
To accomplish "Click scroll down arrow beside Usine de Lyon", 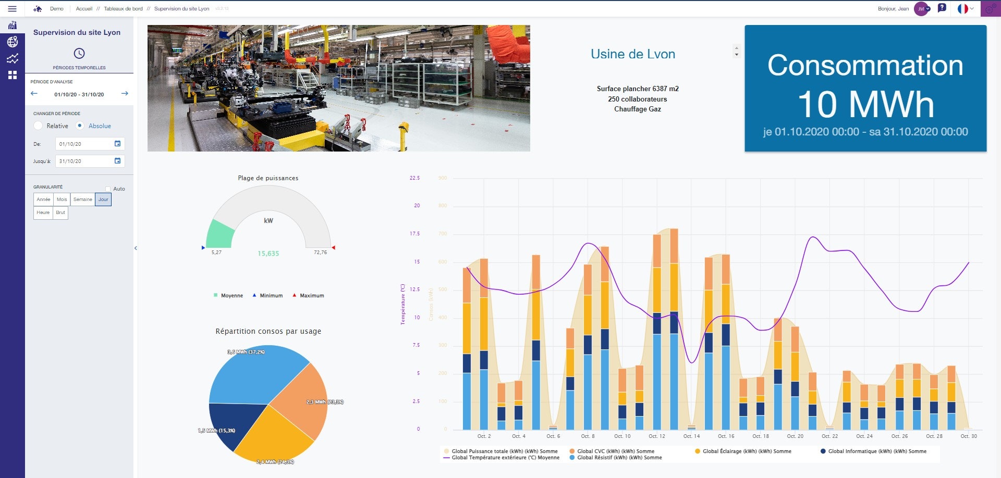I will [736, 55].
